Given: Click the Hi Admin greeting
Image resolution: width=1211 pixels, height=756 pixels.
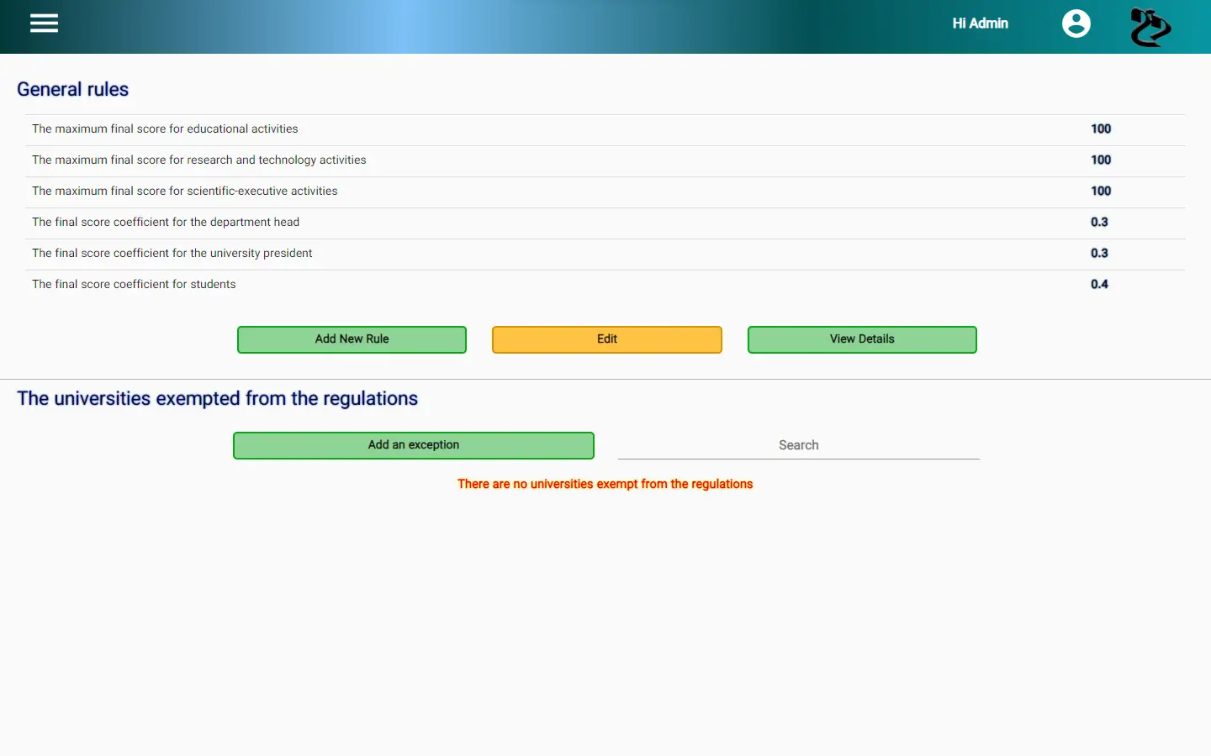Looking at the screenshot, I should click(x=980, y=24).
